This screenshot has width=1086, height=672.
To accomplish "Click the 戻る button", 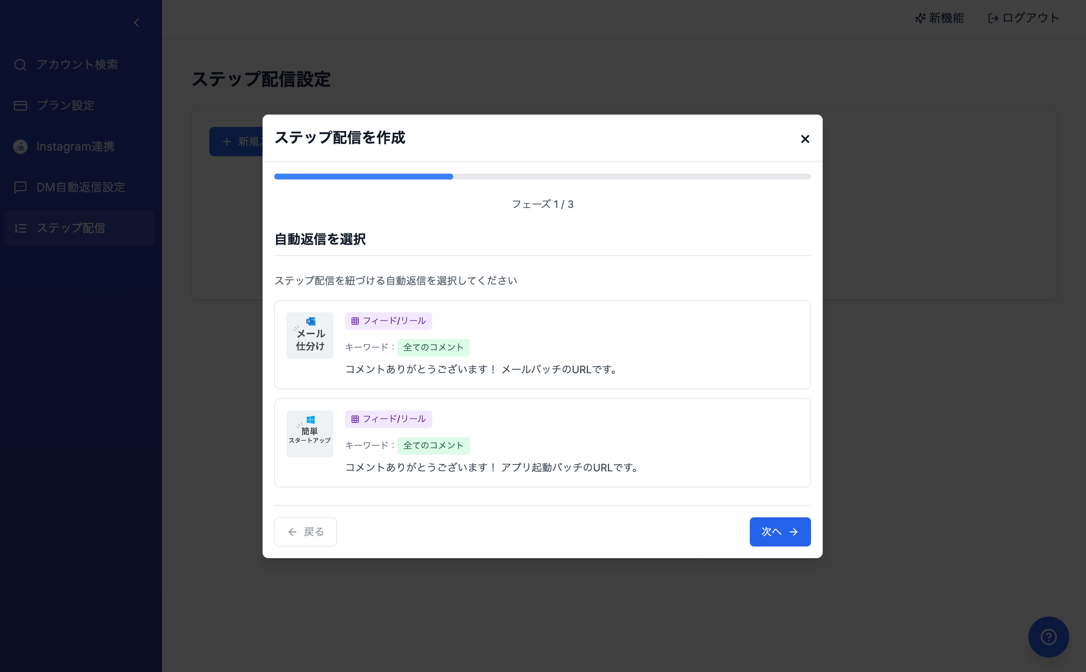I will [x=306, y=532].
